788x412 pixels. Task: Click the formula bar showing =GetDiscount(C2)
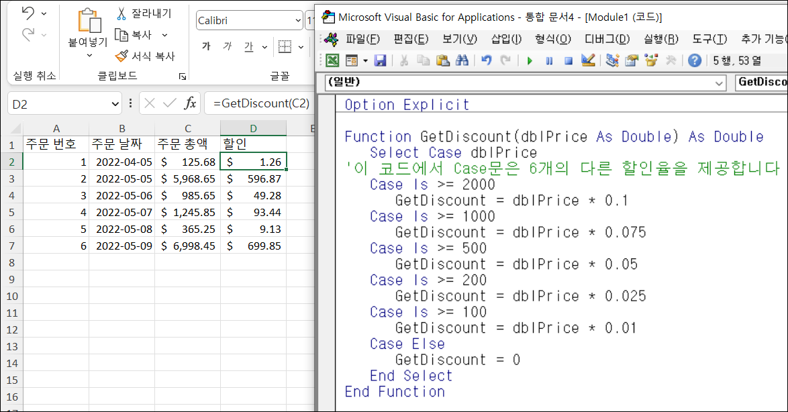260,103
